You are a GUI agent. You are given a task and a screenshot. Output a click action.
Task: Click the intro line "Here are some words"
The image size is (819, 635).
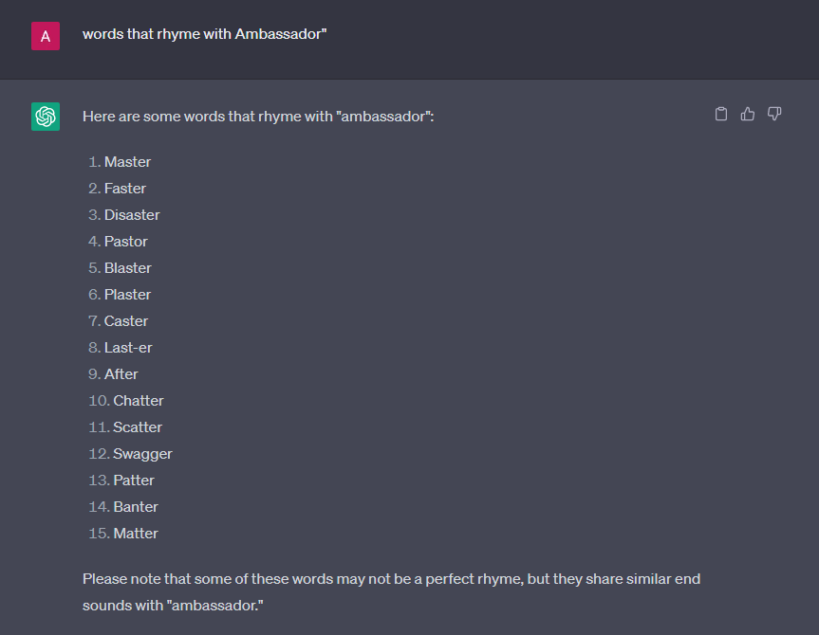258,117
